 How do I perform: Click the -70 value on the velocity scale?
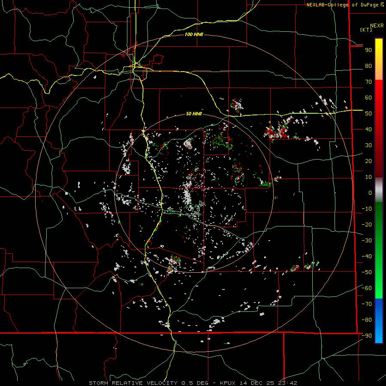click(367, 304)
